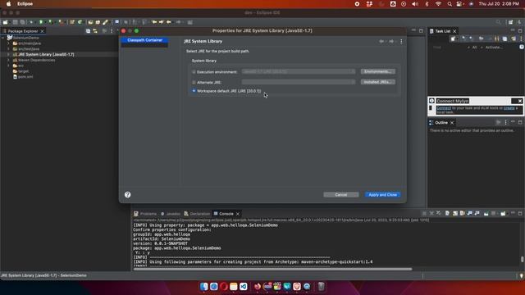Open the dialog help question mark
Image resolution: width=525 pixels, height=295 pixels.
point(128,195)
